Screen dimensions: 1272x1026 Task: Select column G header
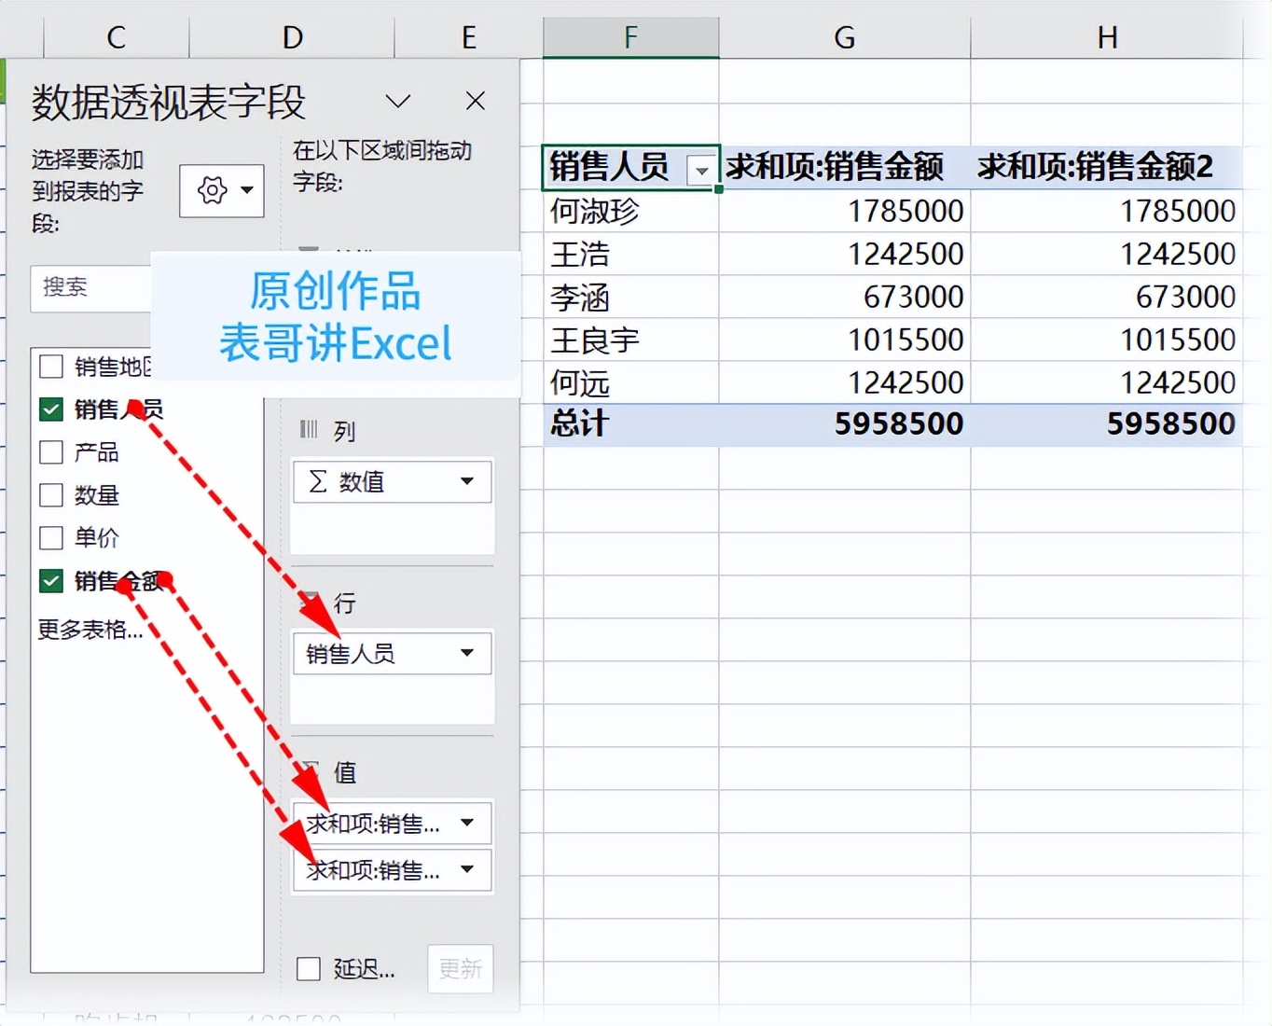pos(845,37)
